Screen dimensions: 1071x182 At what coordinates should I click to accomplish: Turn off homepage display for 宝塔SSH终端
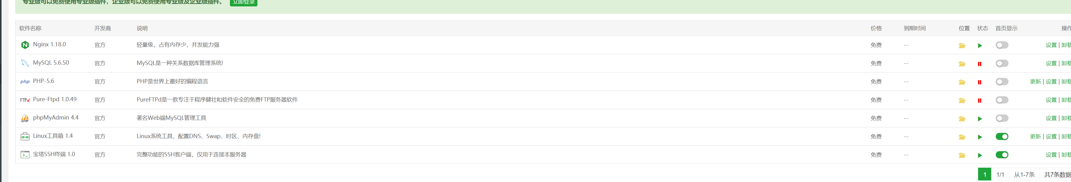pos(1002,155)
